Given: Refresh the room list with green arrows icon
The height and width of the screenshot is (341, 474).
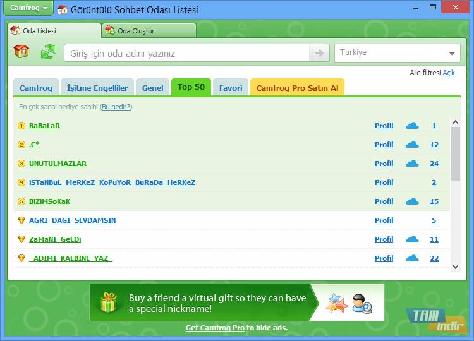Looking at the screenshot, I should click(x=49, y=52).
